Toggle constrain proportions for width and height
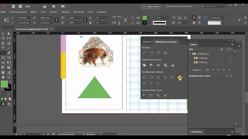This screenshot has width=248, height=139. click(x=56, y=20)
